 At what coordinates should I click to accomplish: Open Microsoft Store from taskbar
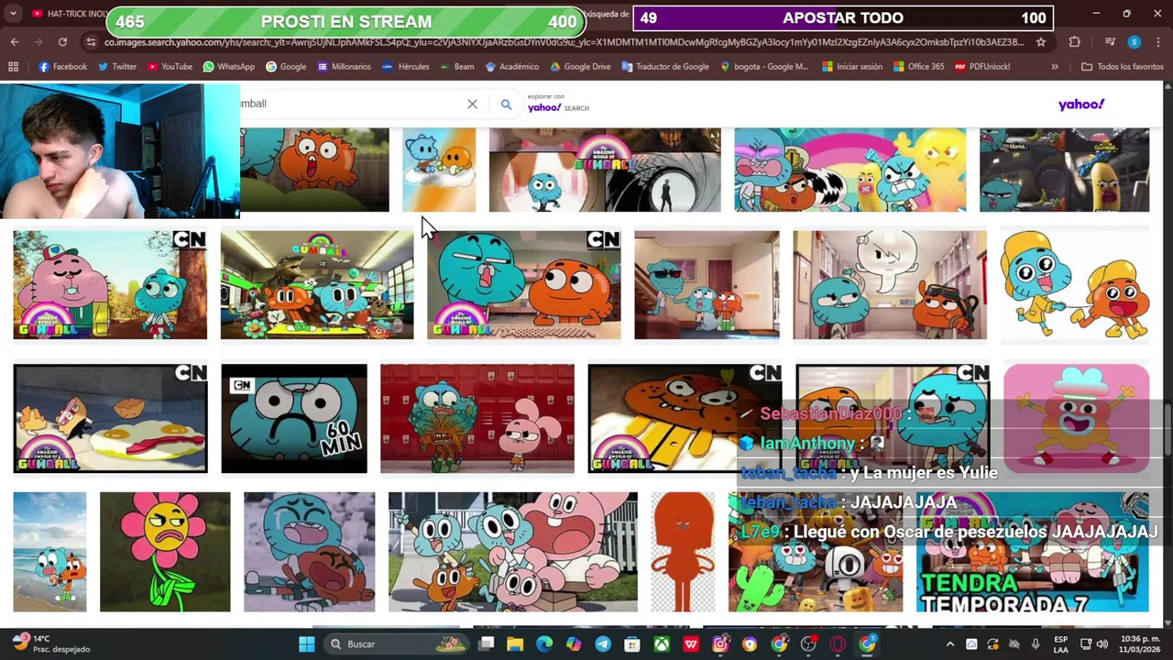click(x=632, y=644)
